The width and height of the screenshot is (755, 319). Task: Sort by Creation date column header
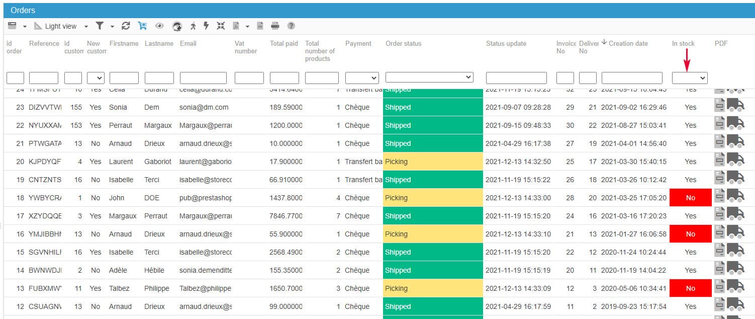pyautogui.click(x=628, y=44)
